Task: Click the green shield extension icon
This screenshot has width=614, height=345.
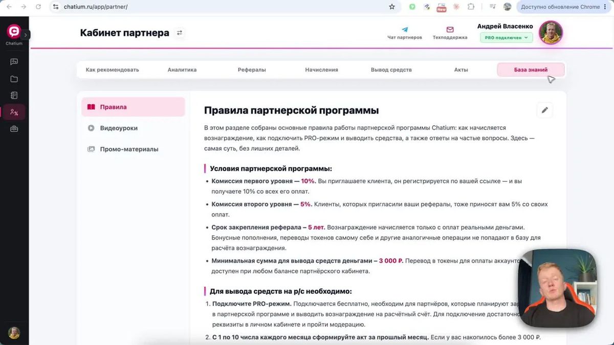Action: [412, 7]
